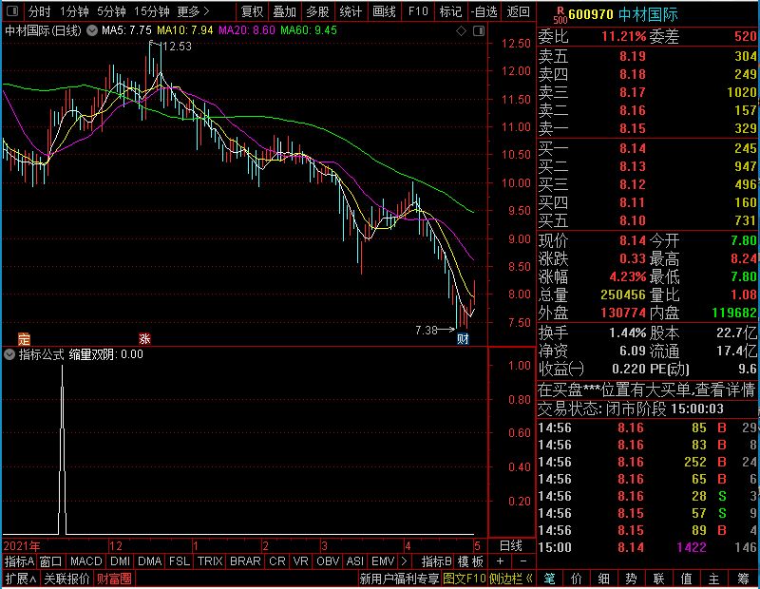
Task: Select the OBV indicator
Action: click(x=327, y=561)
